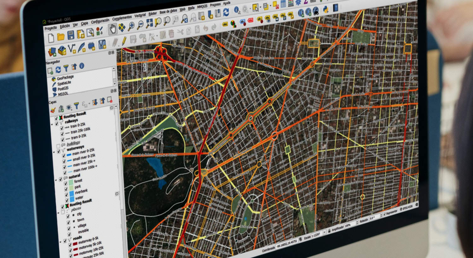
Task: Hide the buildings layer checkbox
Action: (58, 144)
